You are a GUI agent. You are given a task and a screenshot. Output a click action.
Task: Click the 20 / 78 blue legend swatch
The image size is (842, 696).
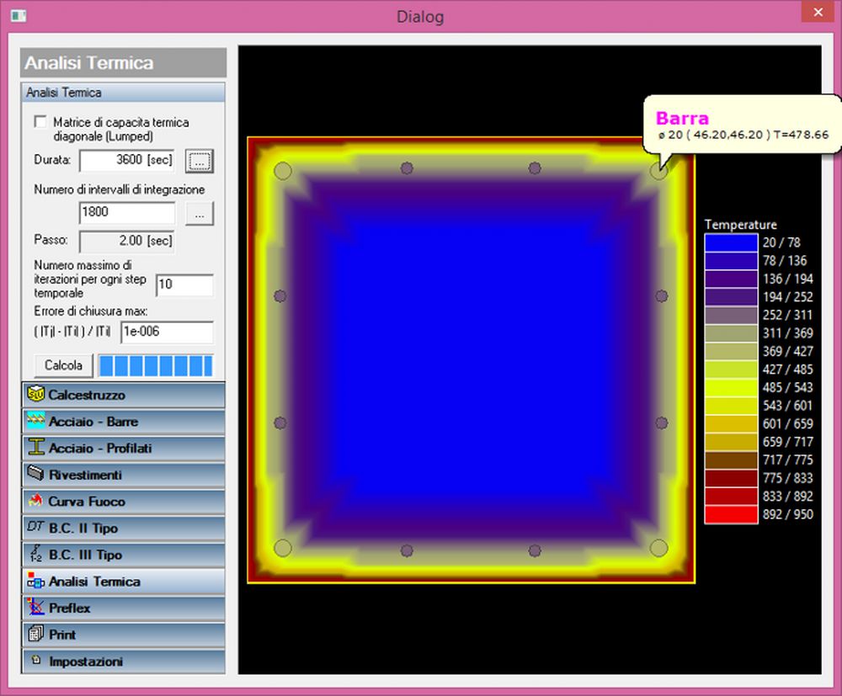[731, 242]
